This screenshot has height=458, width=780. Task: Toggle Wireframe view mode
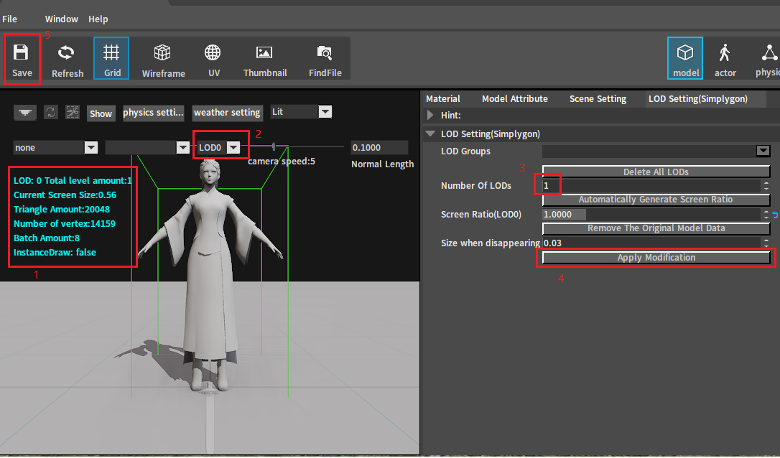(163, 59)
